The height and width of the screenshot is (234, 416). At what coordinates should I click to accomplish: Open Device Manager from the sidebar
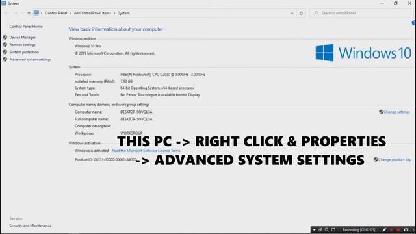point(22,38)
